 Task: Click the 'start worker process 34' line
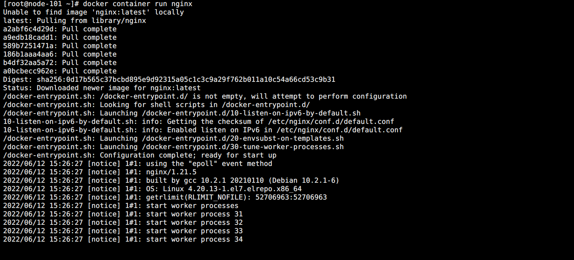click(194, 239)
